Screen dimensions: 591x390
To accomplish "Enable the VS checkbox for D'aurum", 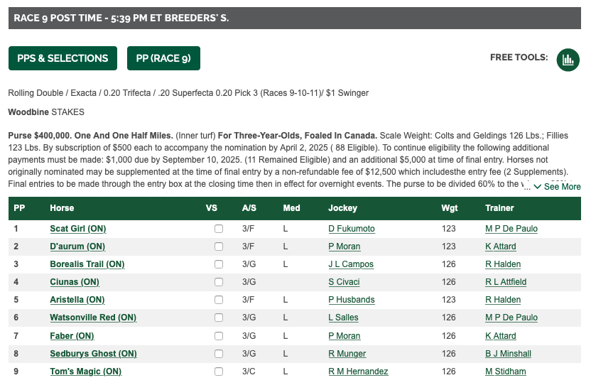I will tap(219, 247).
